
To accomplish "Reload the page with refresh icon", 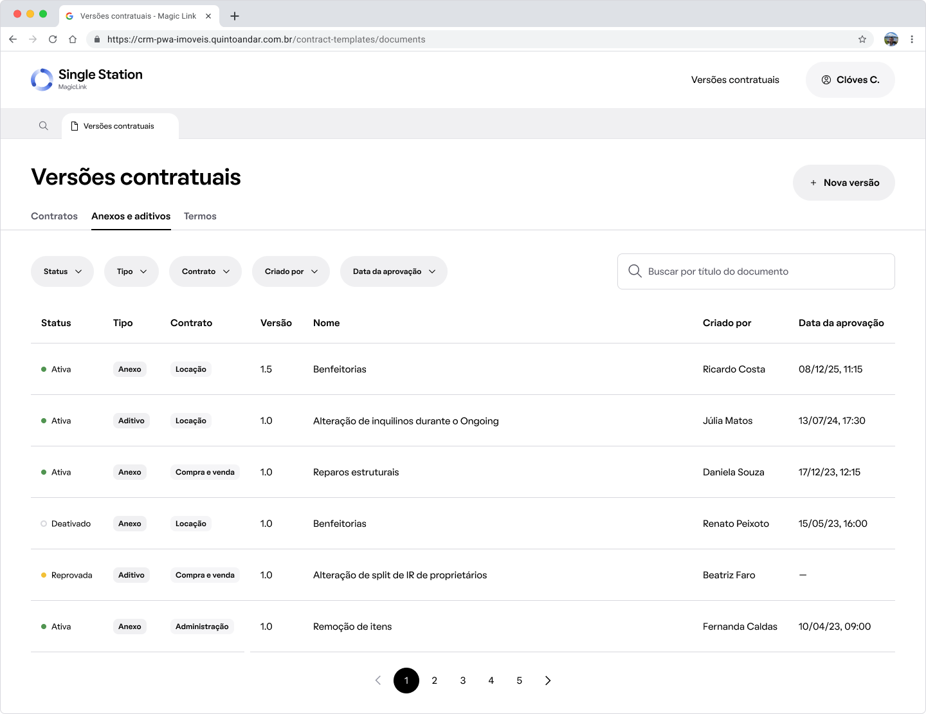I will pos(53,39).
